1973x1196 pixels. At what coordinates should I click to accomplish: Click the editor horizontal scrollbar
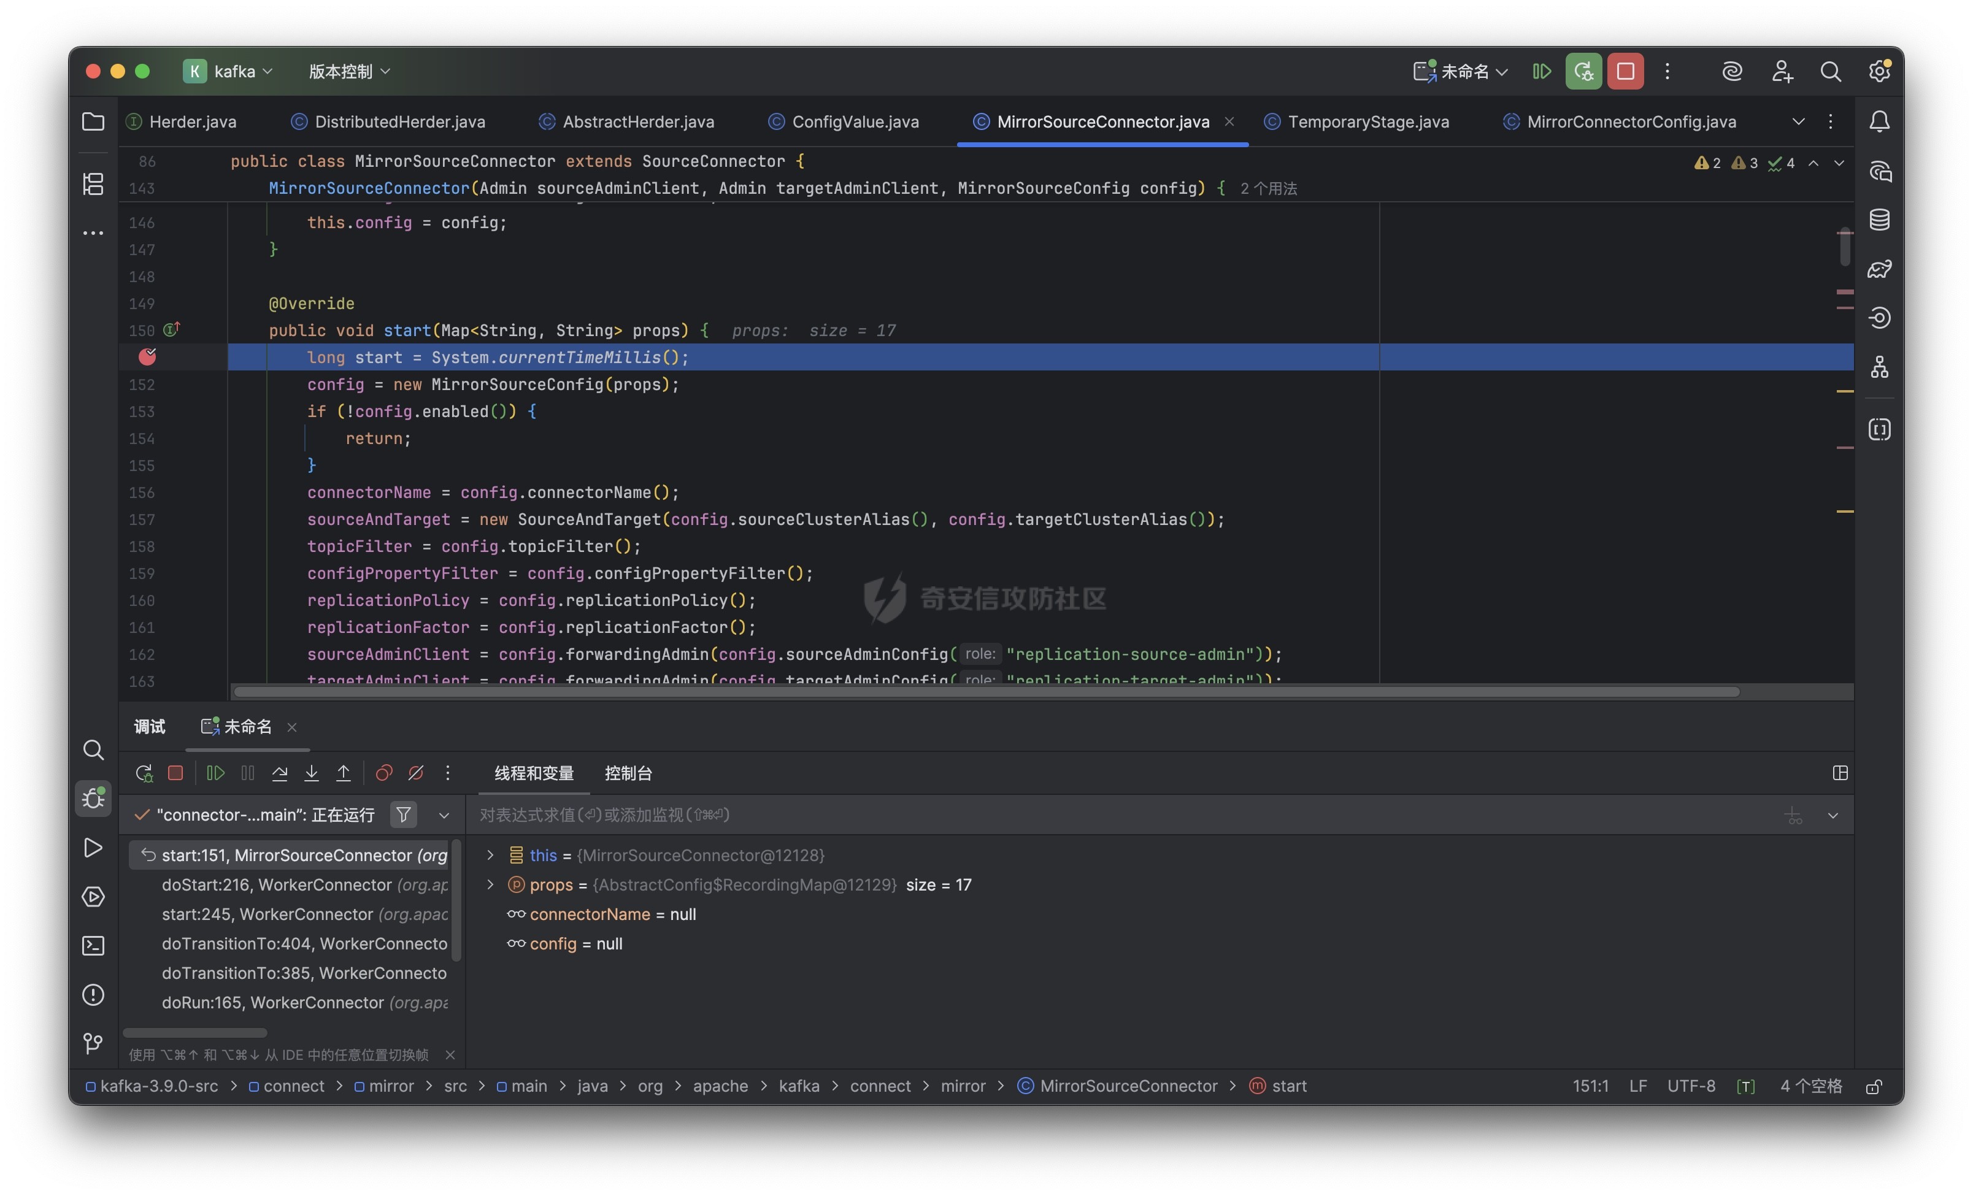pyautogui.click(x=986, y=692)
